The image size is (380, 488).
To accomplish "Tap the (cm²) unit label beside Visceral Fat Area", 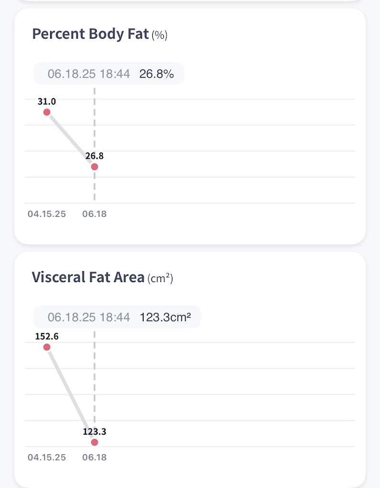I will click(x=160, y=278).
